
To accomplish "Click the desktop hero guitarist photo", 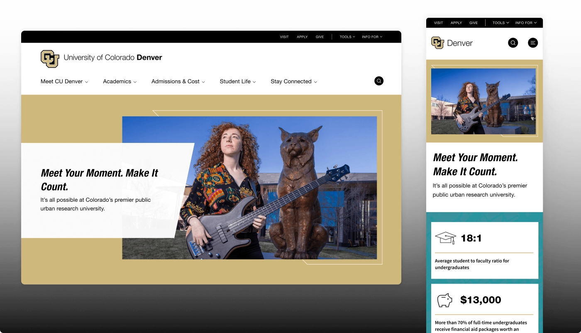I will [249, 188].
